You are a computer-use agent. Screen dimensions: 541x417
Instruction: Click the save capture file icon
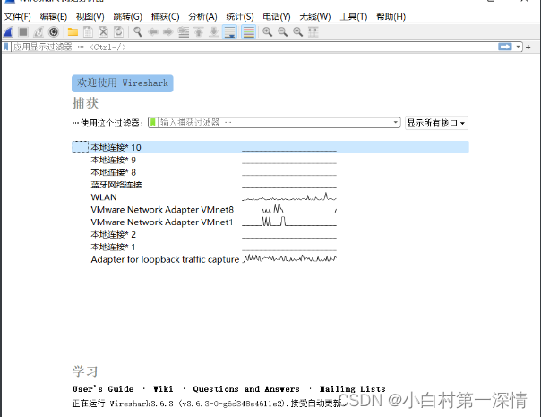[x=88, y=32]
